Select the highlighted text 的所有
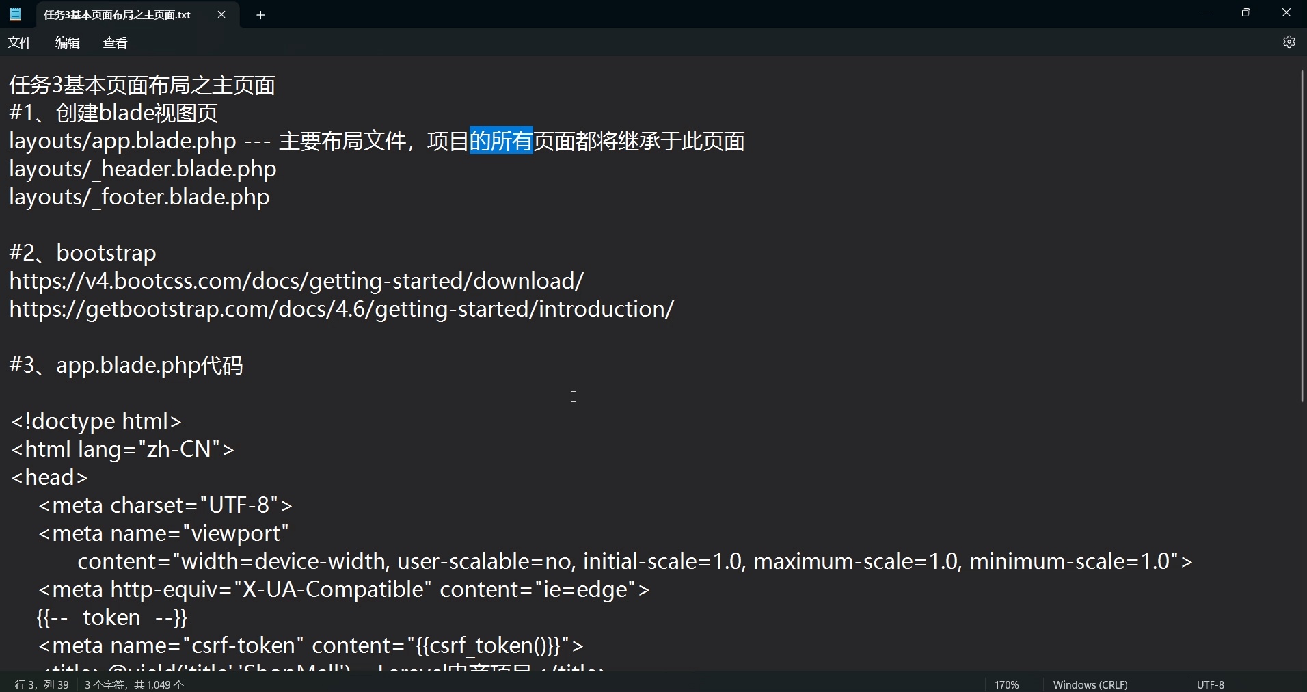Image resolution: width=1307 pixels, height=692 pixels. [502, 140]
